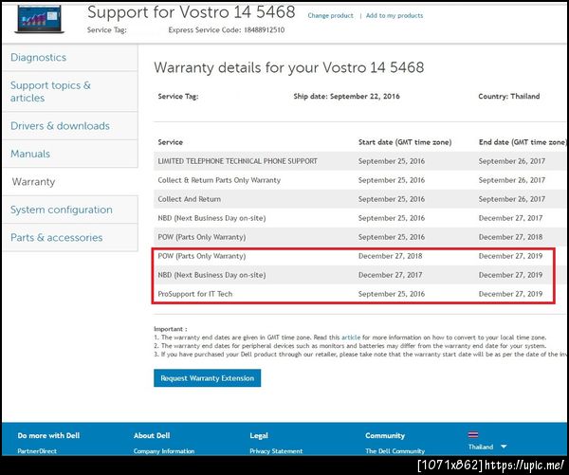This screenshot has width=569, height=475.
Task: Select the Warranty sidebar item
Action: [33, 182]
